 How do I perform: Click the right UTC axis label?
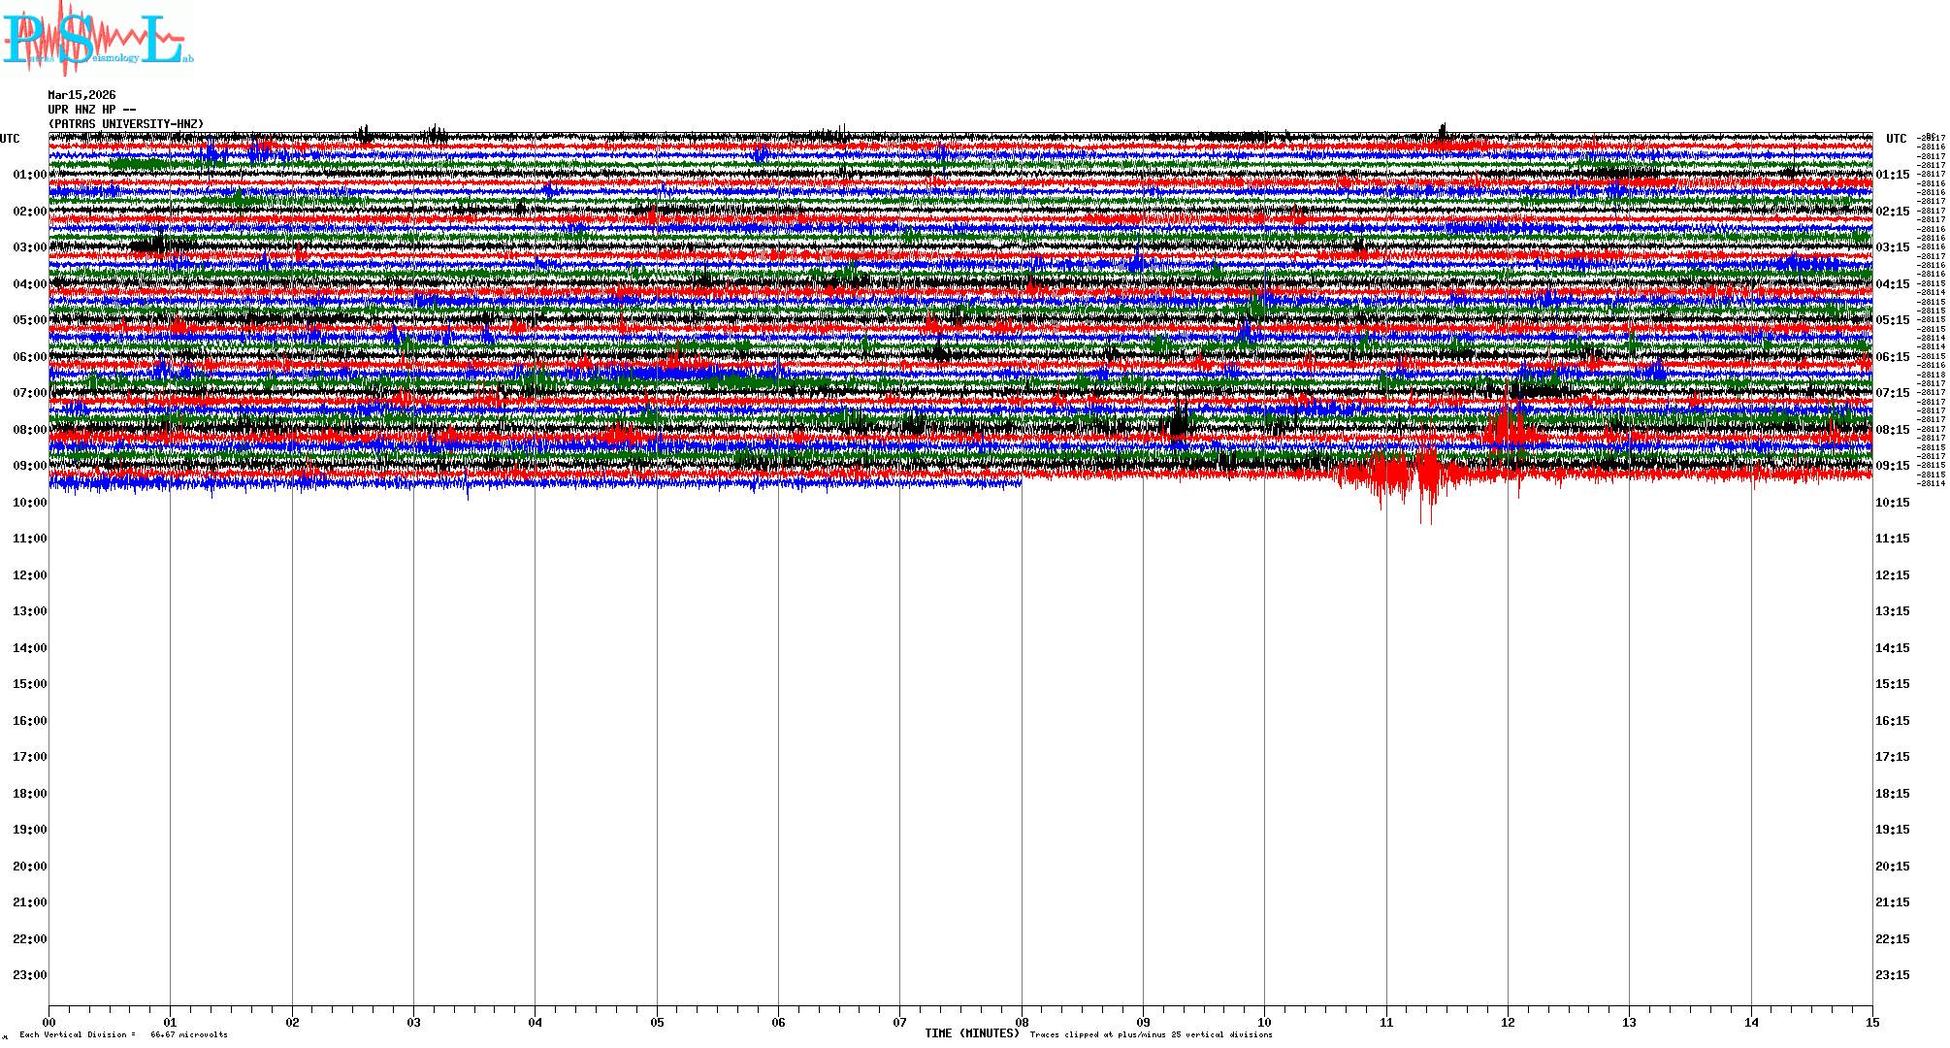(x=1896, y=139)
